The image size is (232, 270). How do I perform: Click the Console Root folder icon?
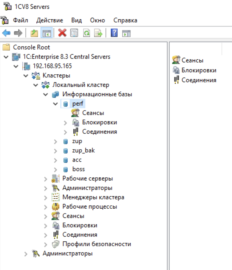pos(7,47)
